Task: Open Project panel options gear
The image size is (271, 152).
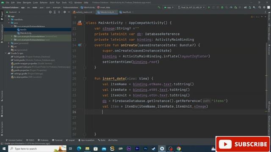Action: coord(65,12)
